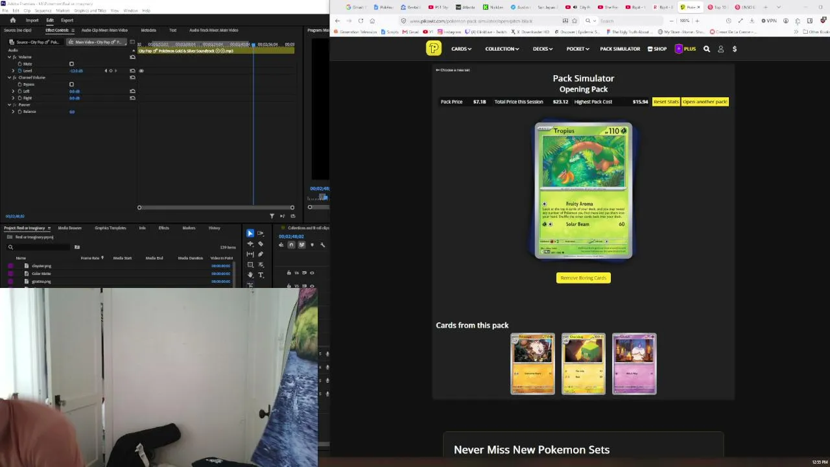The image size is (830, 467).
Task: Select the Razor tool
Action: (261, 244)
